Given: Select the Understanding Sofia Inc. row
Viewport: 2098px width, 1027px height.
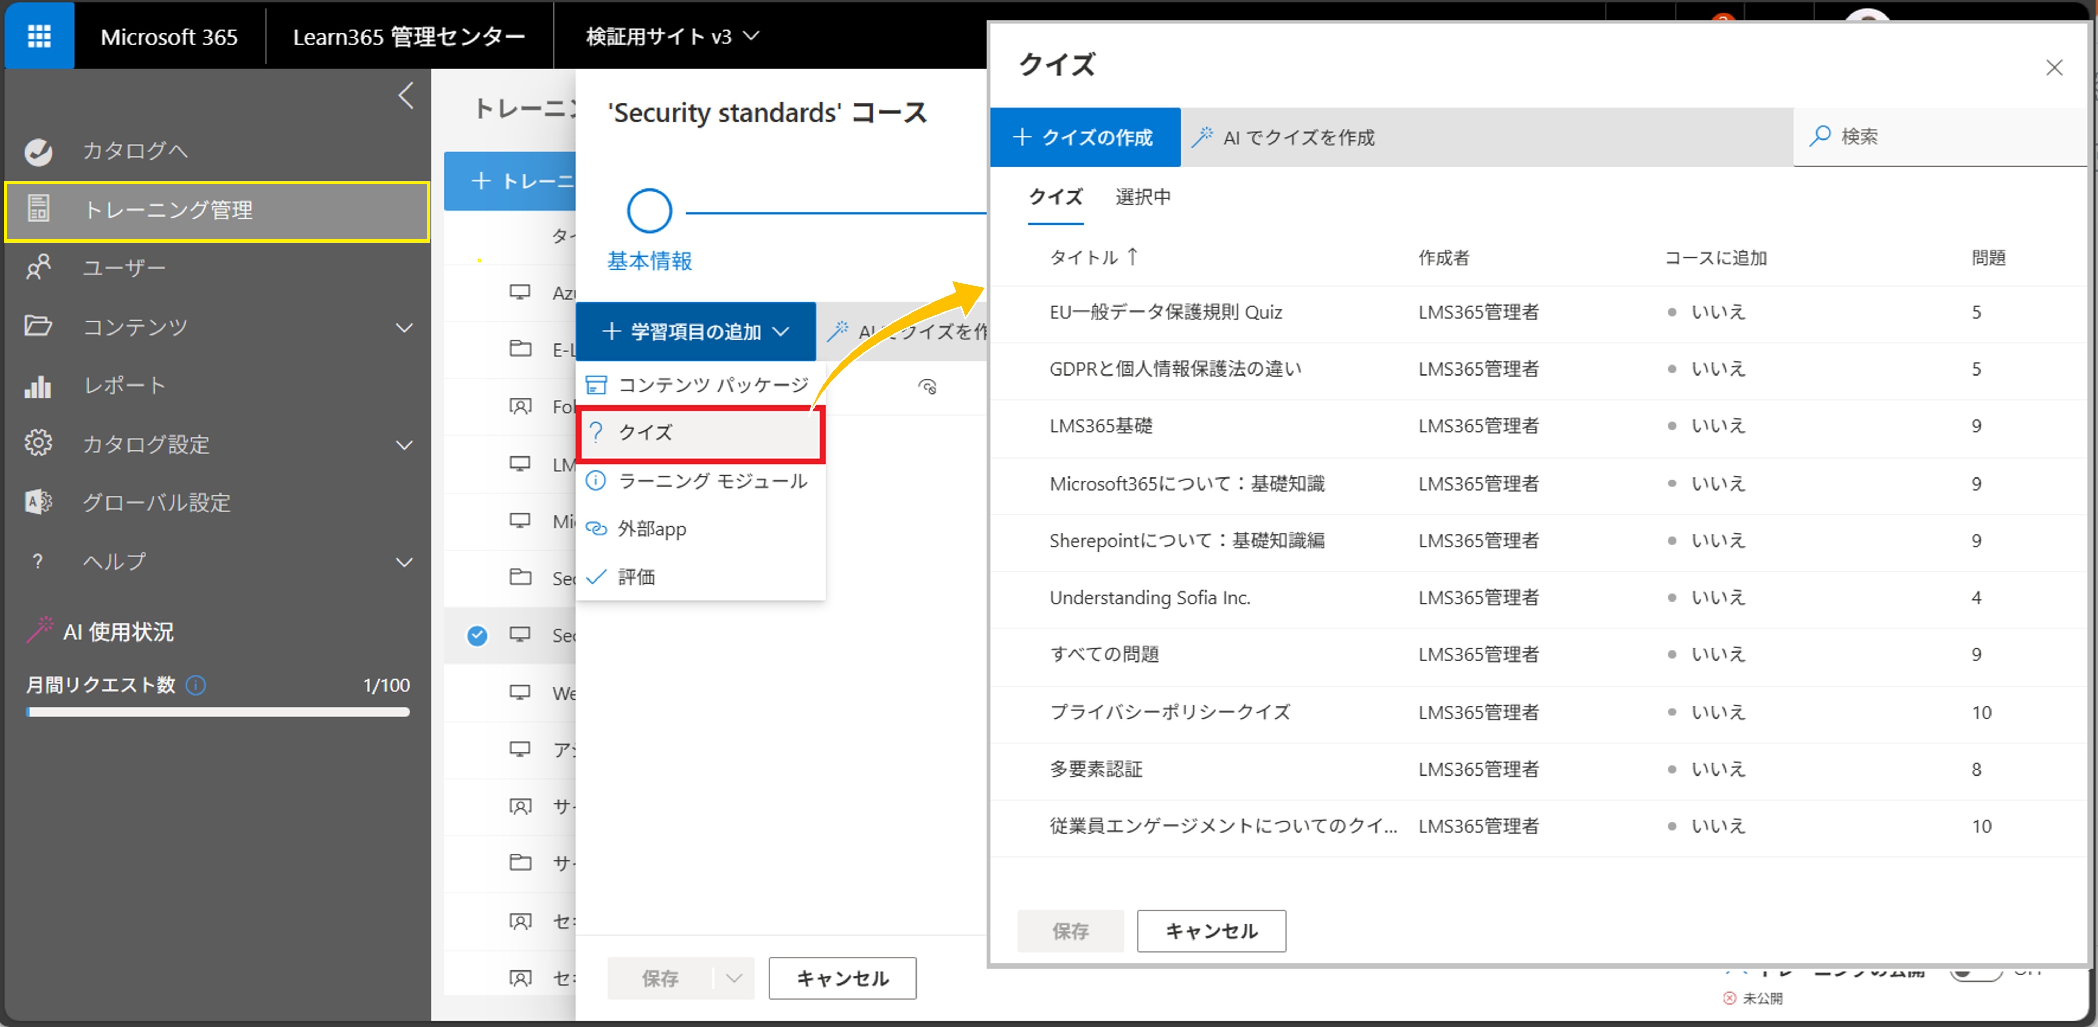Looking at the screenshot, I should 1539,599.
